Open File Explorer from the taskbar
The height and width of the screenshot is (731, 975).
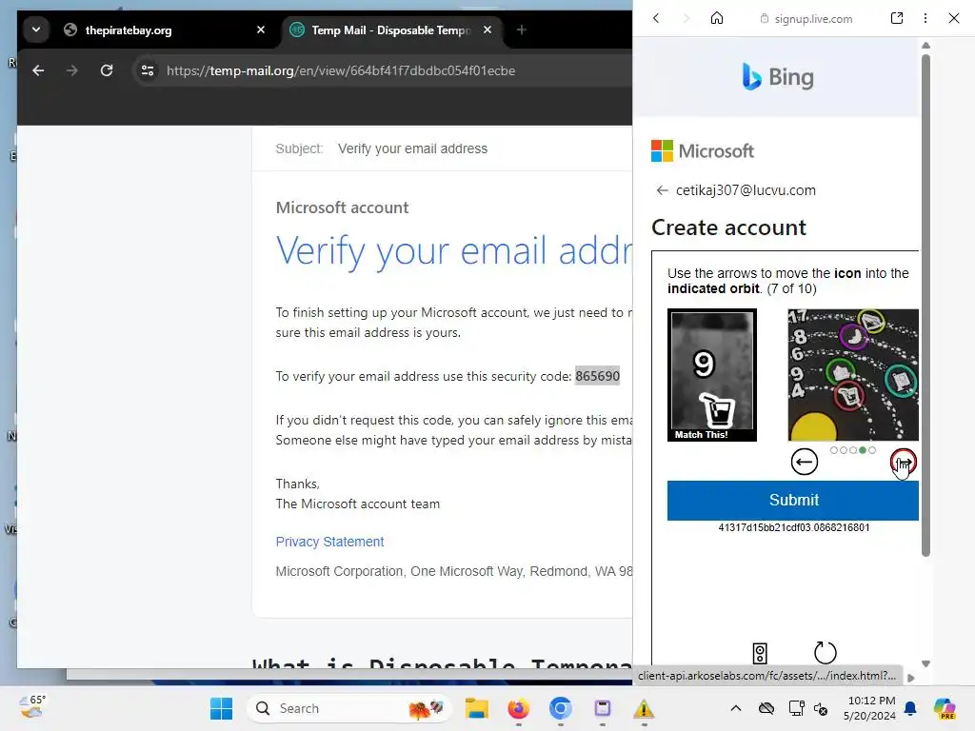pyautogui.click(x=477, y=708)
